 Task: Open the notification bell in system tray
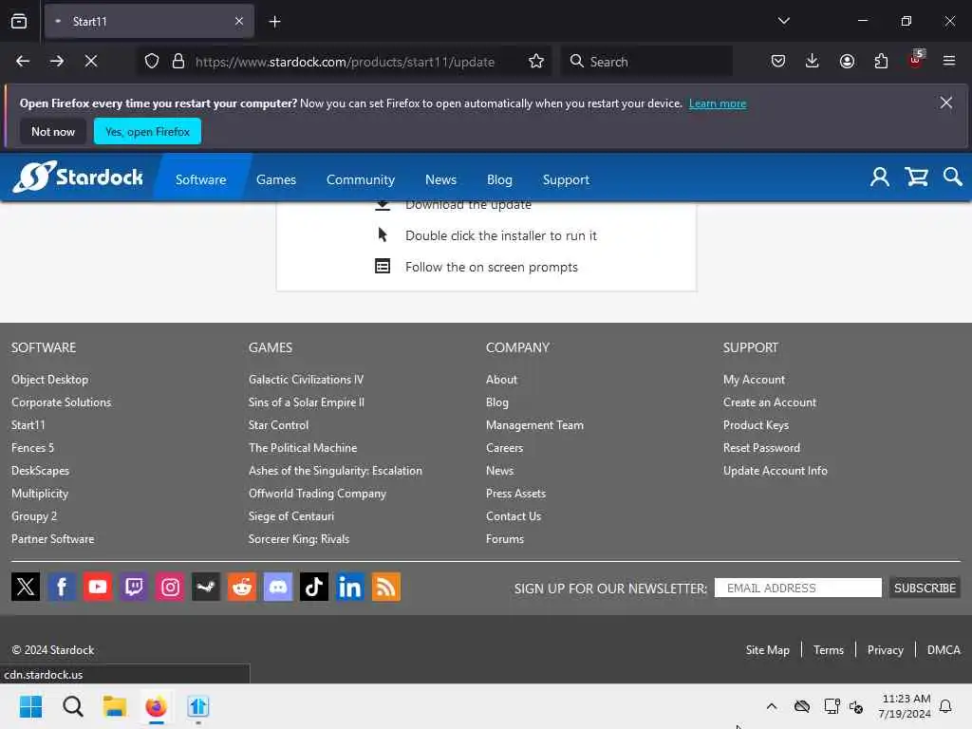pyautogui.click(x=945, y=706)
